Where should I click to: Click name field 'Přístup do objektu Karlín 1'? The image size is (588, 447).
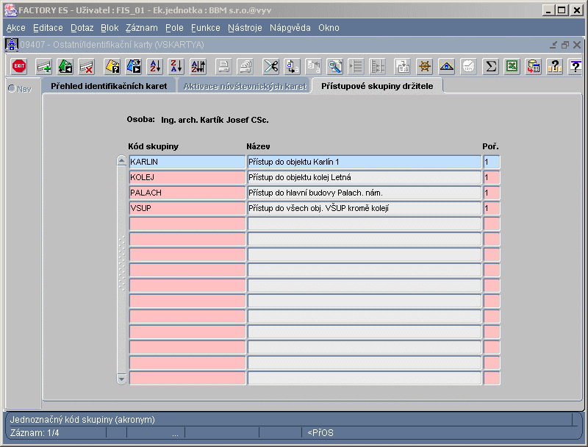click(x=364, y=162)
